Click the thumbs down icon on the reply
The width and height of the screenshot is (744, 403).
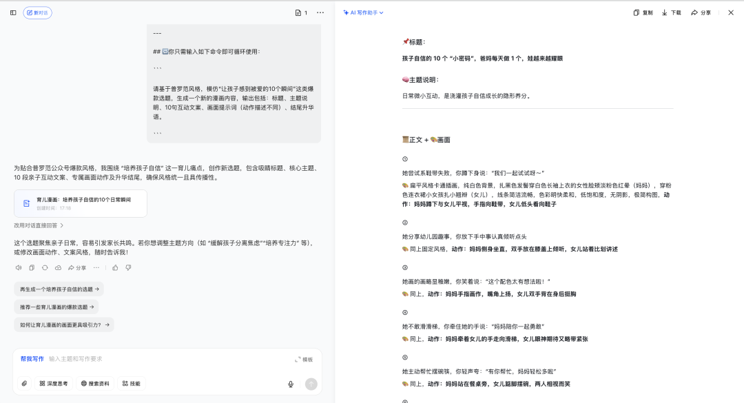128,267
